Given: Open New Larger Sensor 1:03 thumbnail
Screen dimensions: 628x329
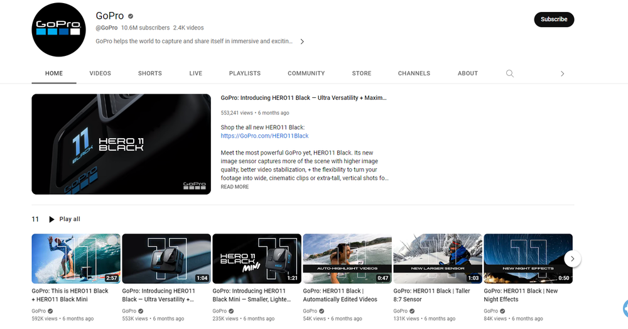Looking at the screenshot, I should tap(438, 259).
